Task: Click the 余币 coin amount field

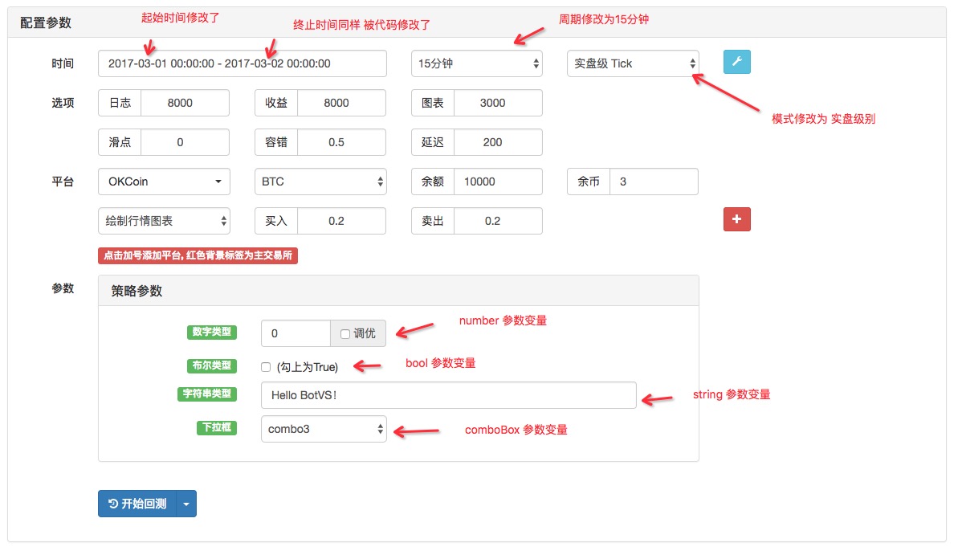Action: pyautogui.click(x=653, y=182)
